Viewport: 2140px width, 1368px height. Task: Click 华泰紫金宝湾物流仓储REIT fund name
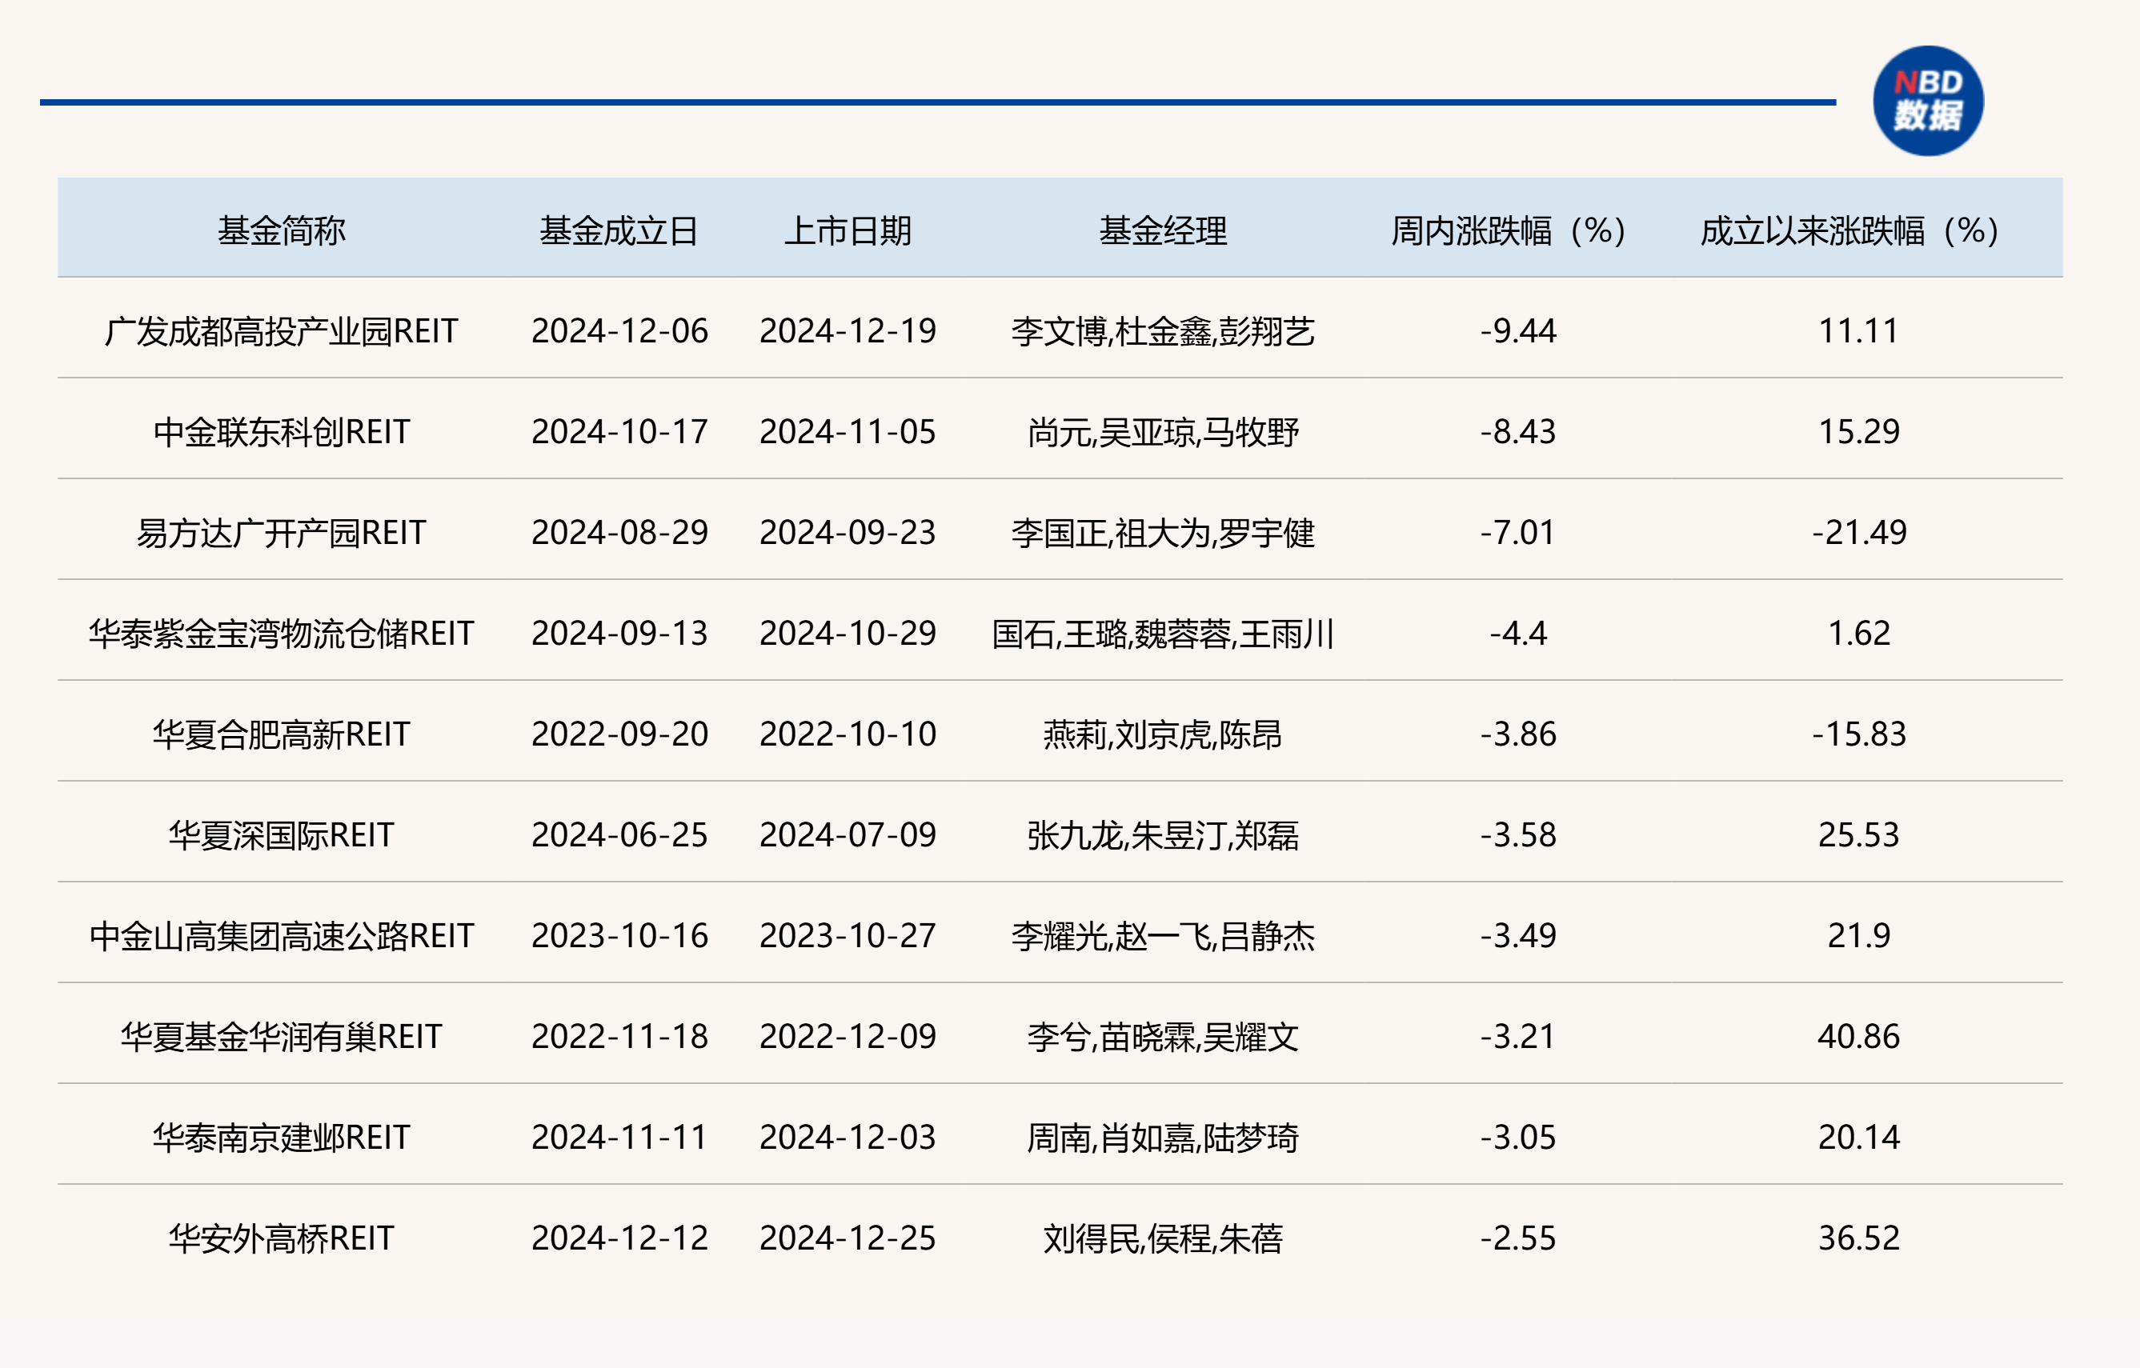[x=281, y=634]
